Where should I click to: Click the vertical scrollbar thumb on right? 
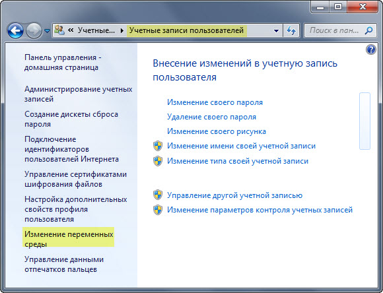pyautogui.click(x=365, y=121)
